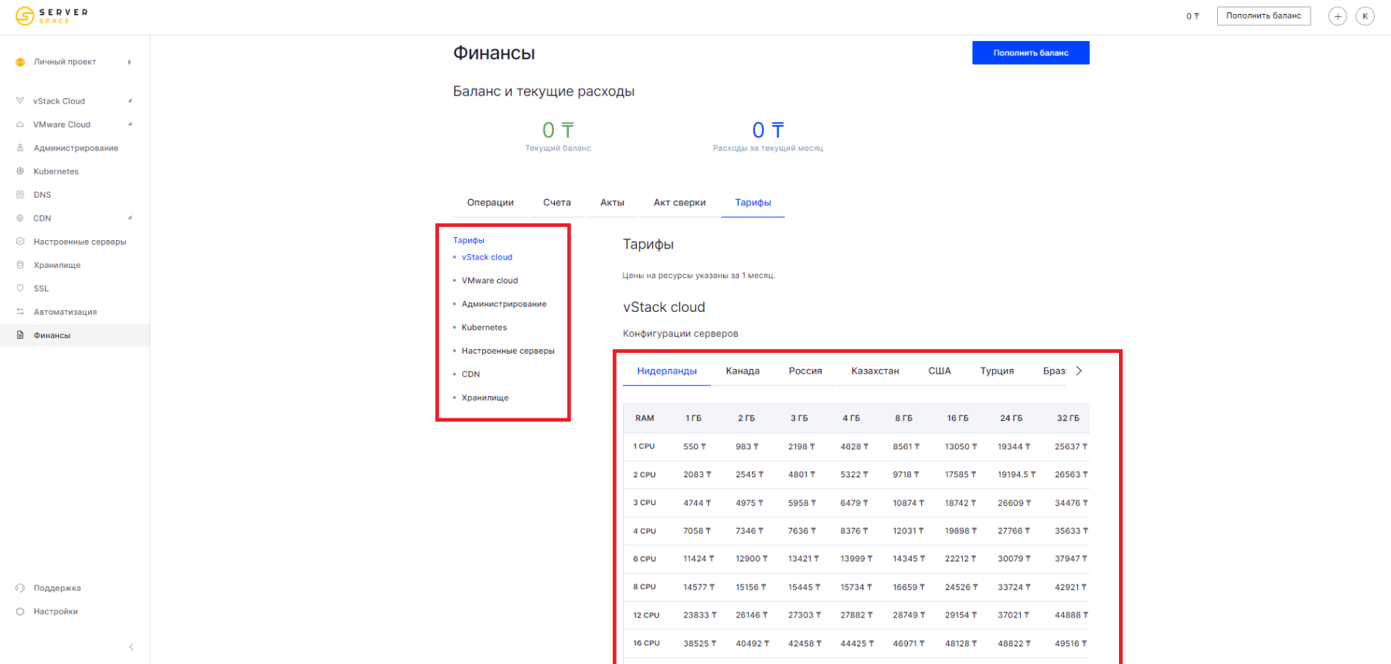Viewport: 1391px width, 664px height.
Task: Jump to Kubernetes in tariff list
Action: (x=485, y=327)
